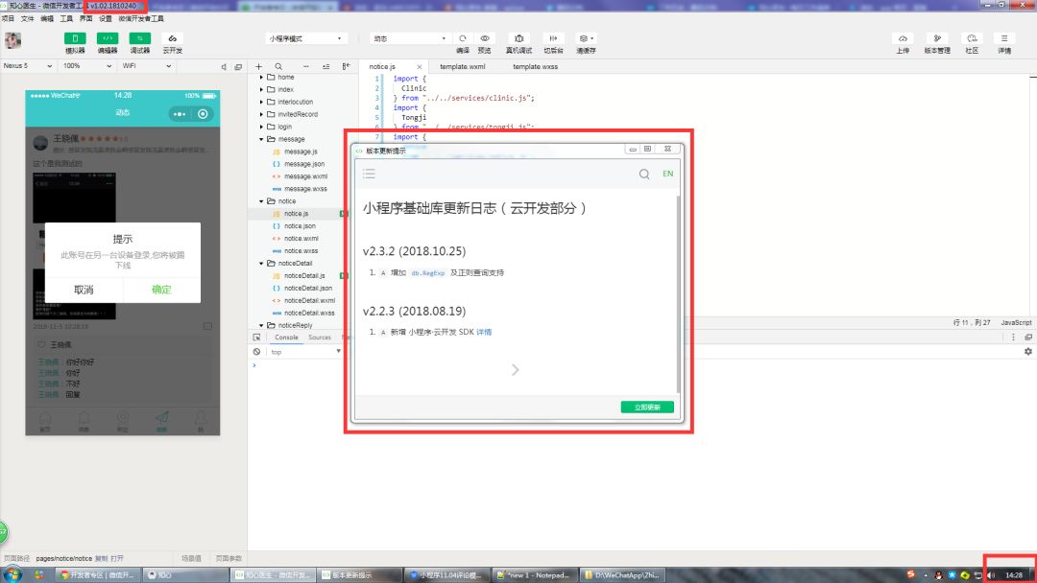Toggle the 编辑器 editor panel button
Screen dimensions: 1037x583
108,39
